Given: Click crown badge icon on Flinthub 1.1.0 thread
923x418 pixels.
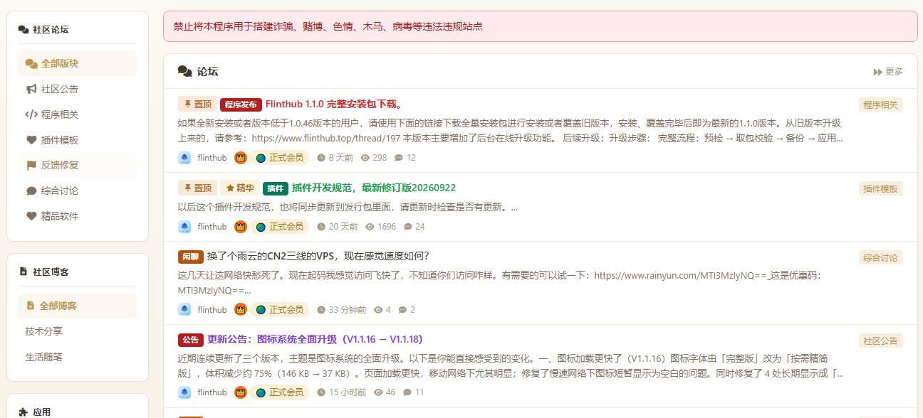Looking at the screenshot, I should coord(241,158).
